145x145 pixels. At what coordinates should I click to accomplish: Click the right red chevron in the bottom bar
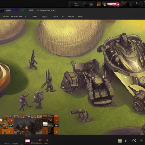47,140
